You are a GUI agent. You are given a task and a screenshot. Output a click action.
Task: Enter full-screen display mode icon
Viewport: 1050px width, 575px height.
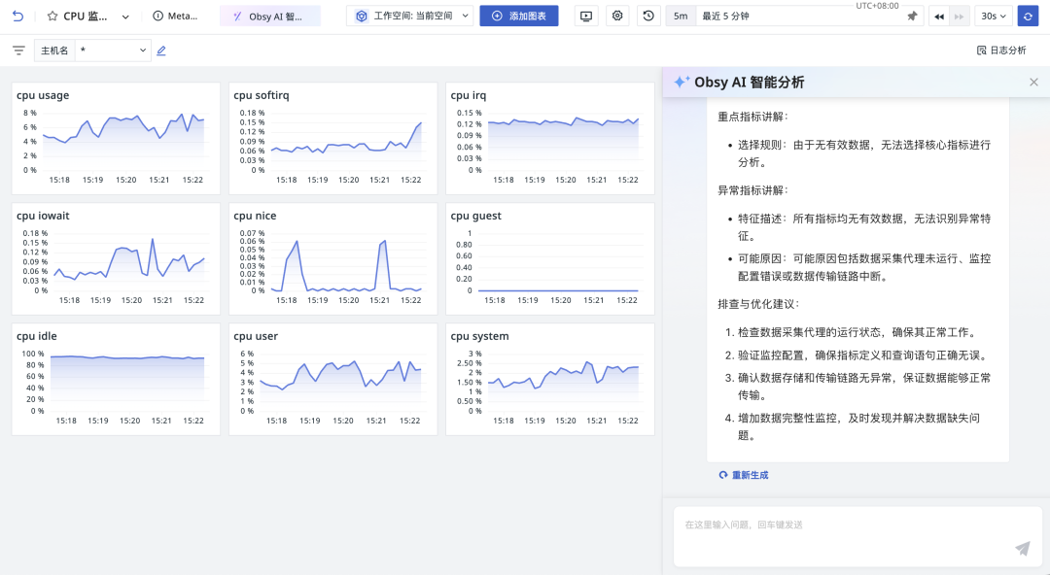pyautogui.click(x=586, y=17)
